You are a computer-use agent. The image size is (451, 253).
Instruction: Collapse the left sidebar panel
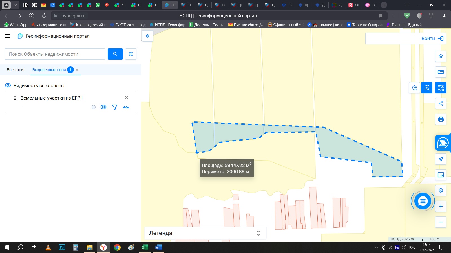pyautogui.click(x=148, y=36)
